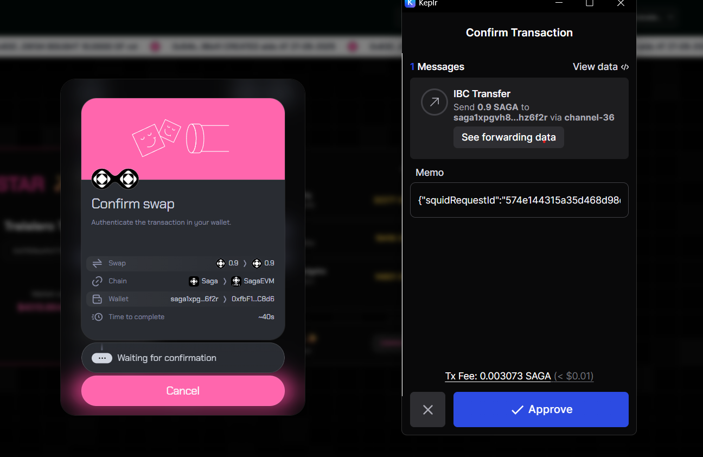The width and height of the screenshot is (703, 457).
Task: Cancel the swap in the Confirm swap dialog
Action: [183, 391]
